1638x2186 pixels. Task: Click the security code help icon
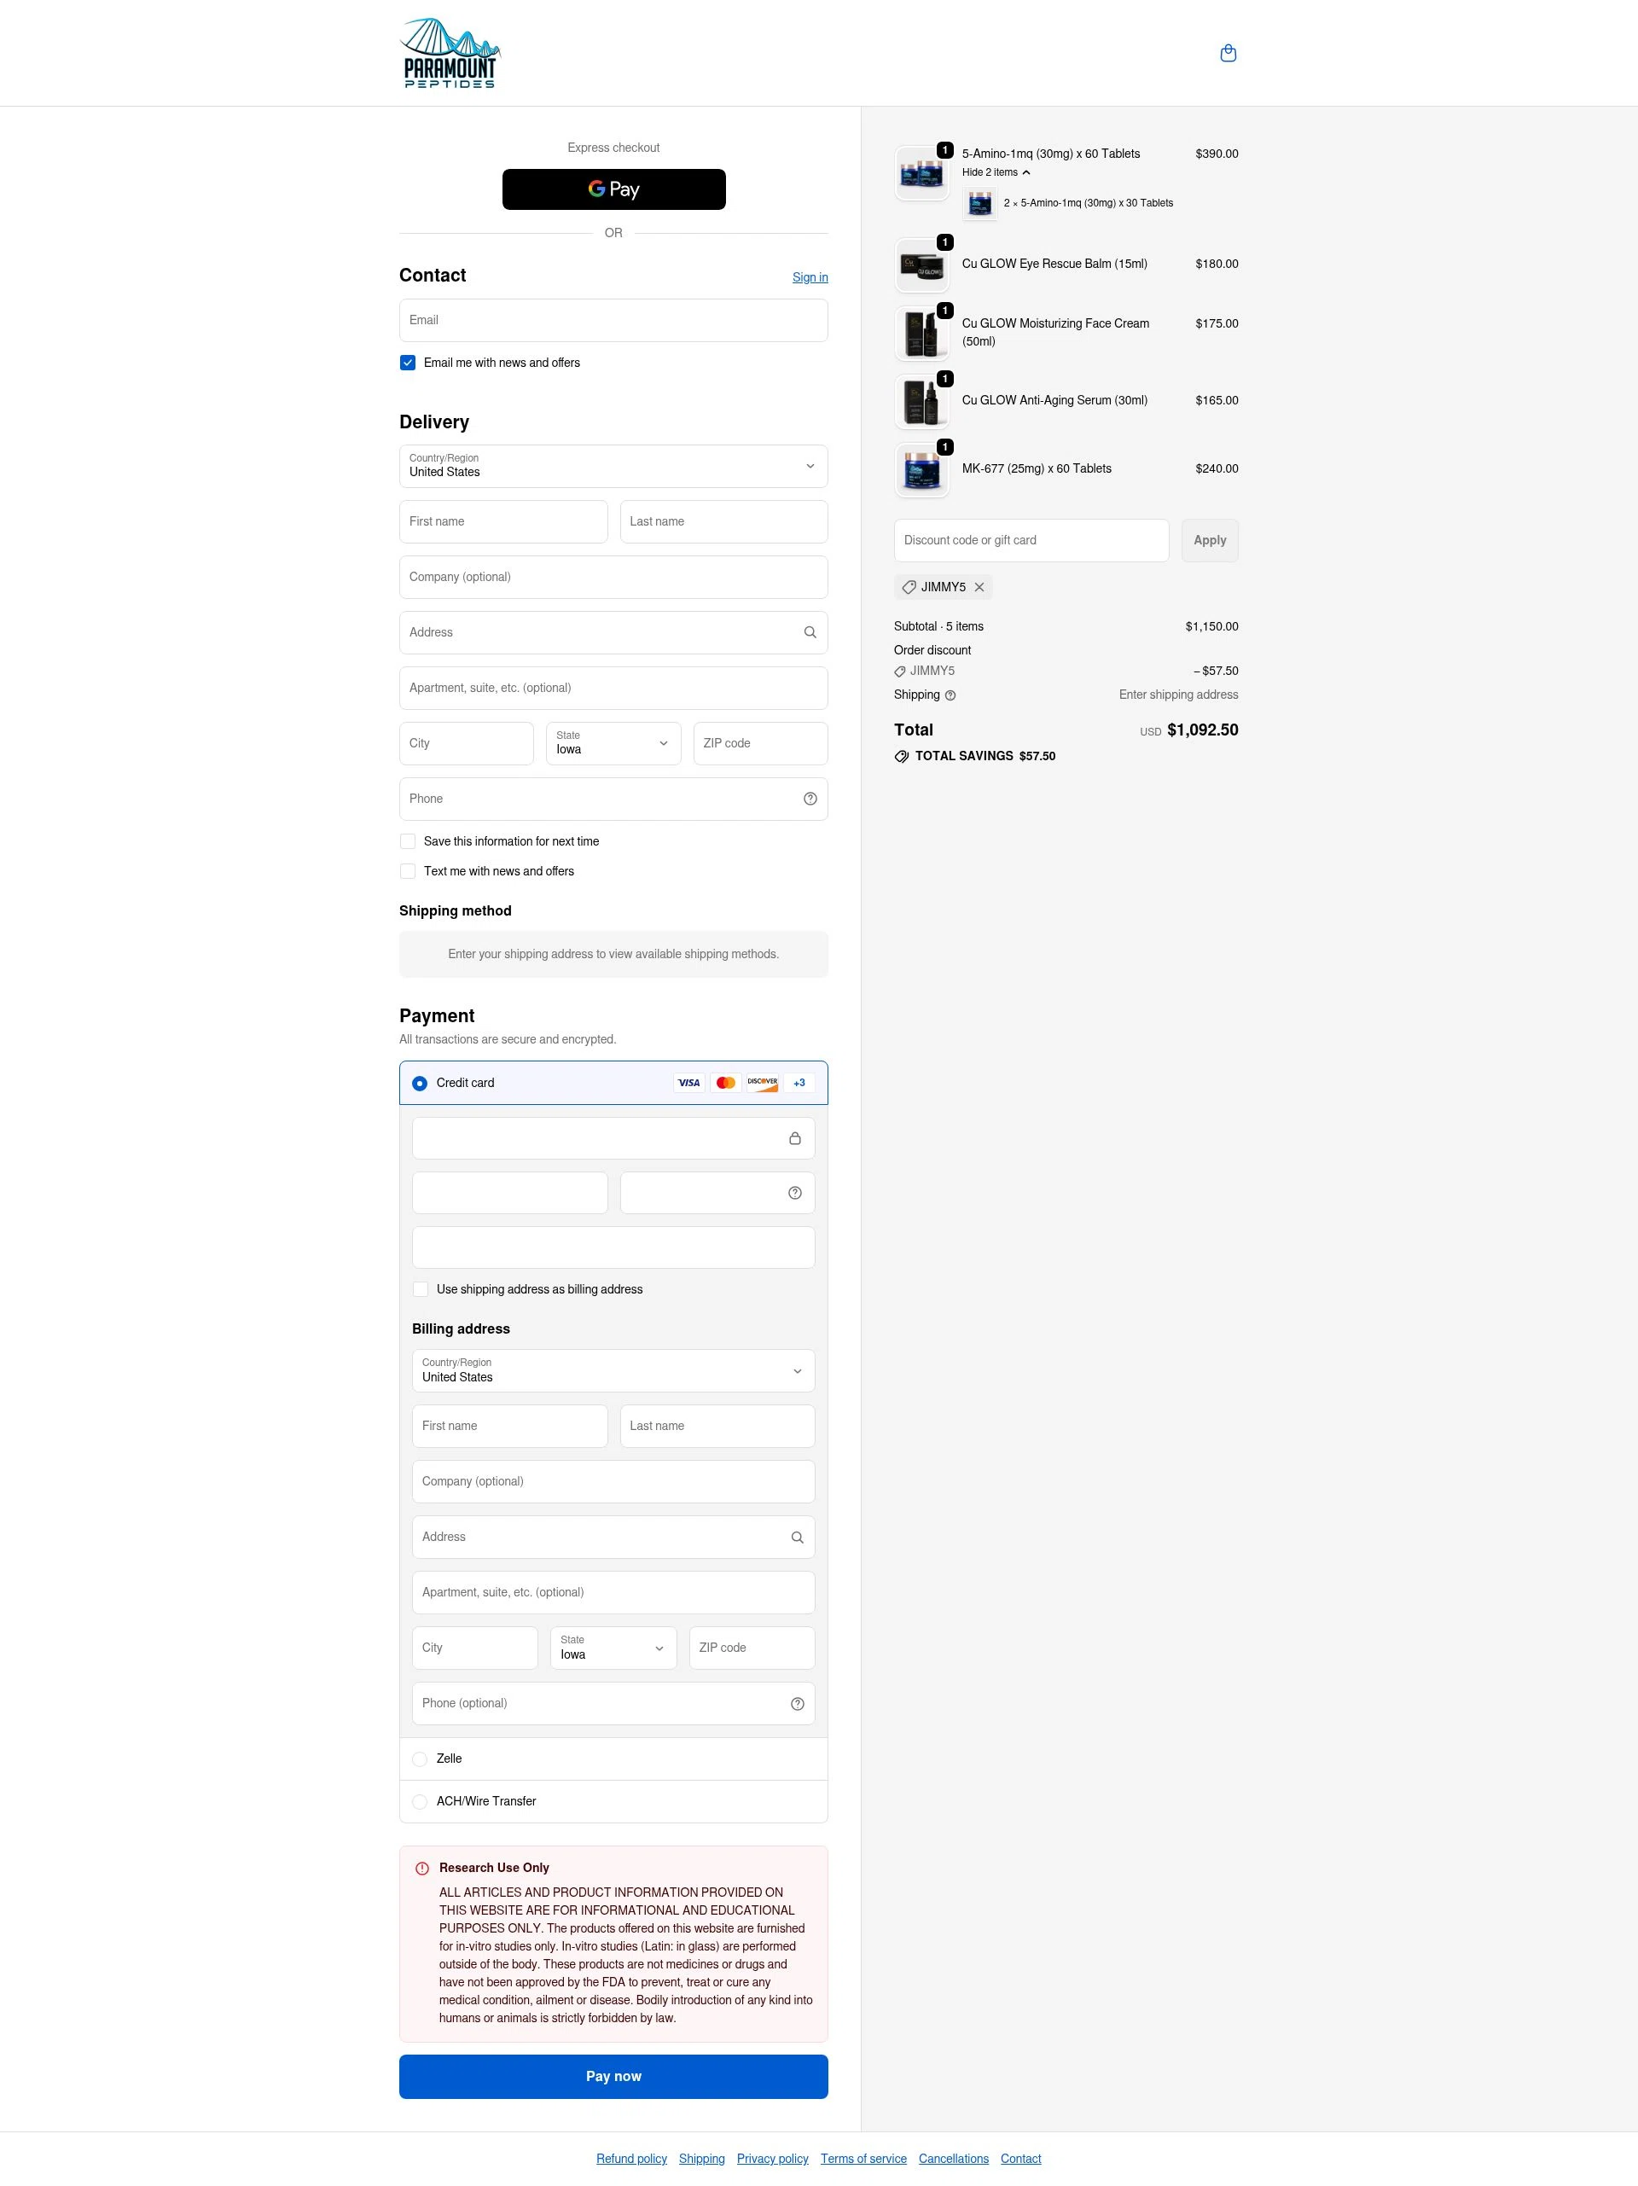tap(794, 1193)
